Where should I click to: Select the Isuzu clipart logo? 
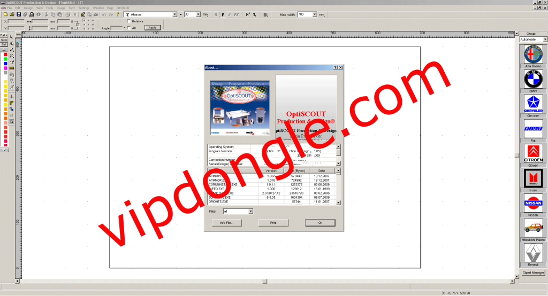pos(533,178)
